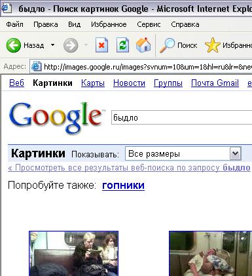Open the view all web results link
252x276 pixels.
click(x=129, y=168)
